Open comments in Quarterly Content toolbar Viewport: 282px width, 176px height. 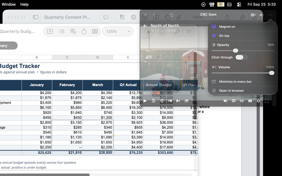click(x=106, y=17)
